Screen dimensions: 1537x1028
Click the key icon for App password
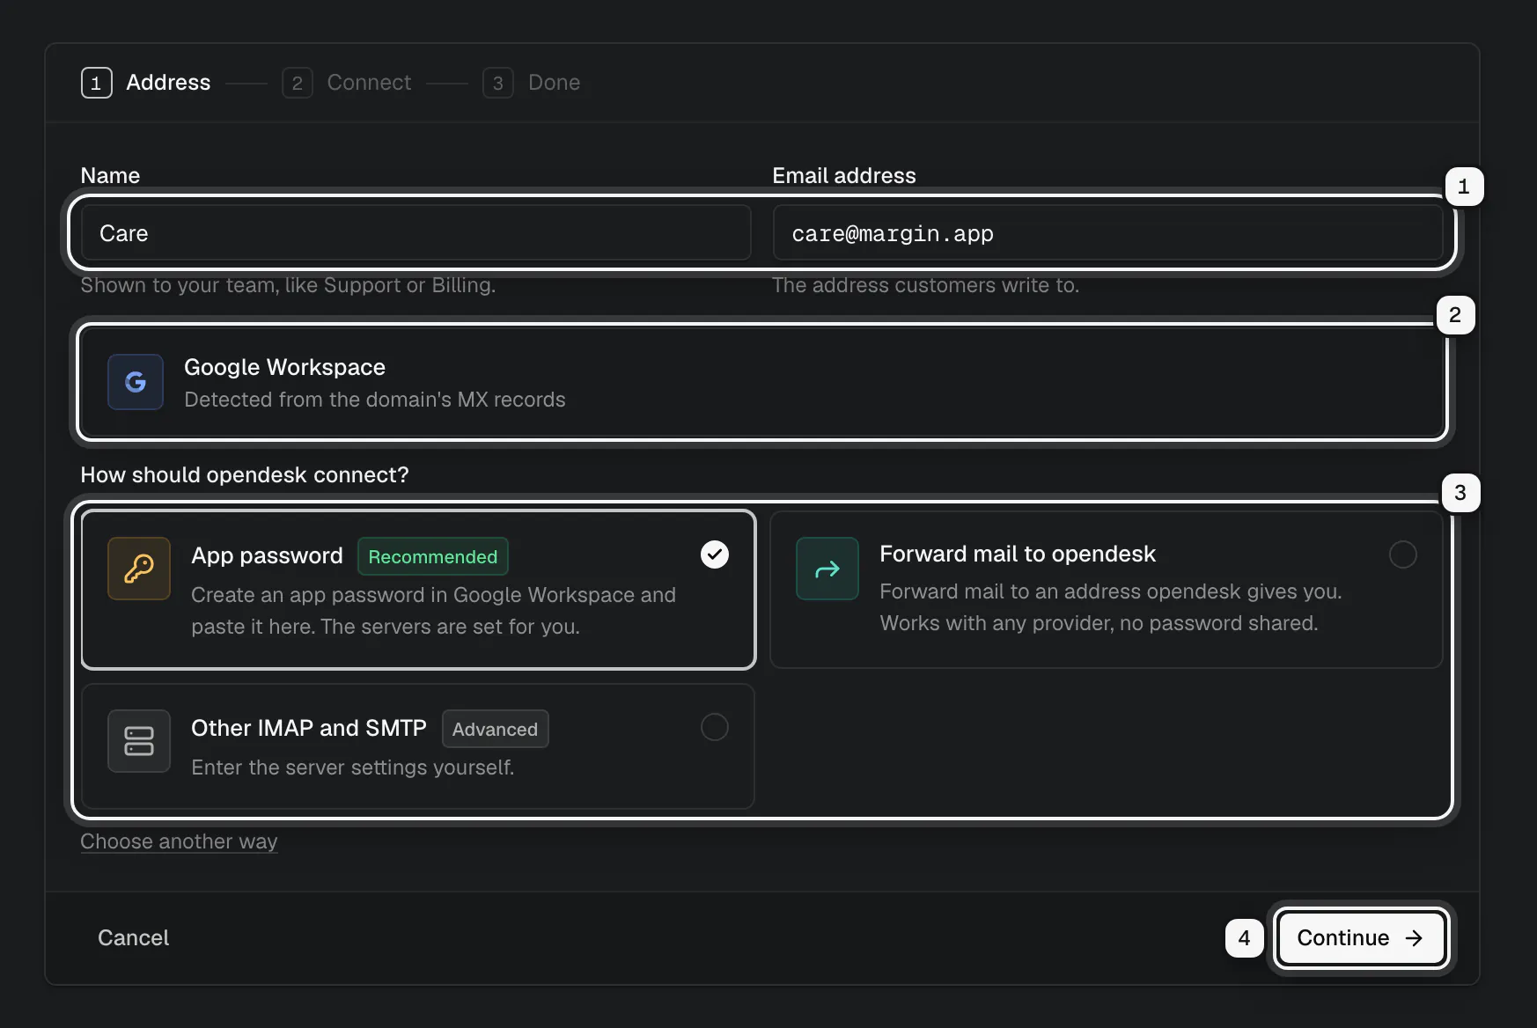click(x=139, y=569)
